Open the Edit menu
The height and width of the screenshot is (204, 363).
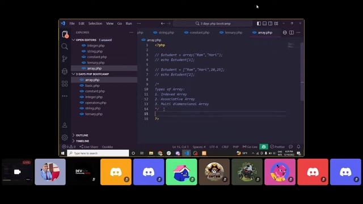pos(81,23)
